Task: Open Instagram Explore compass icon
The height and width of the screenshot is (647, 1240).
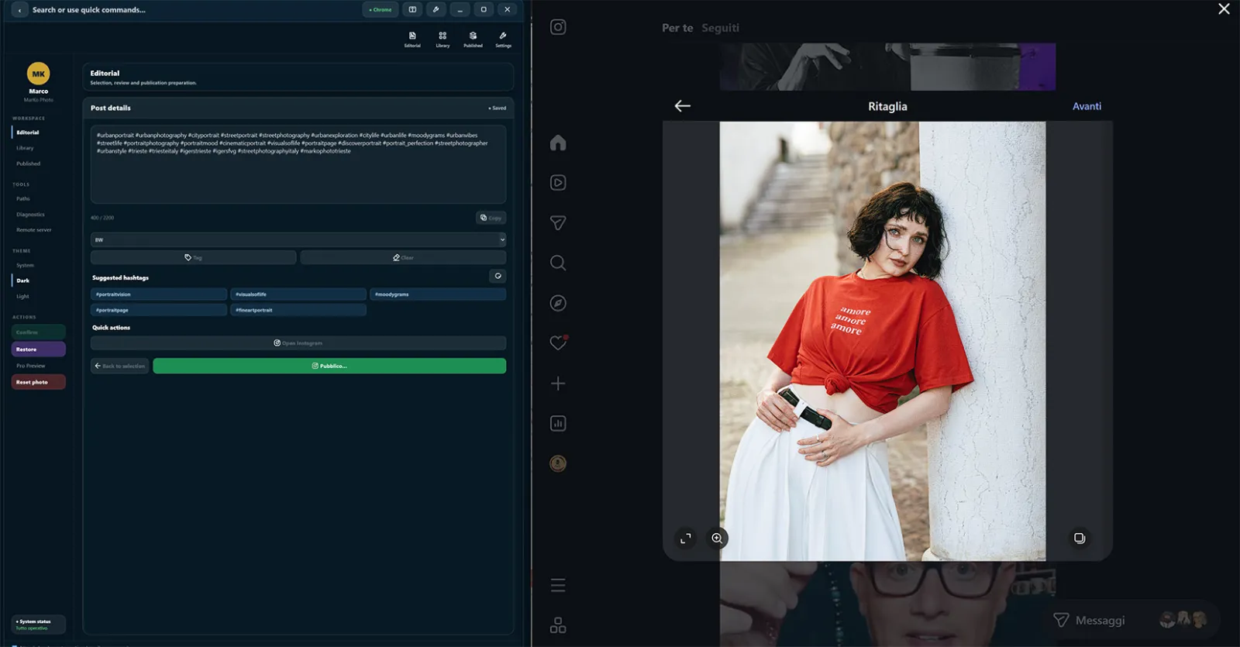Action: tap(558, 303)
